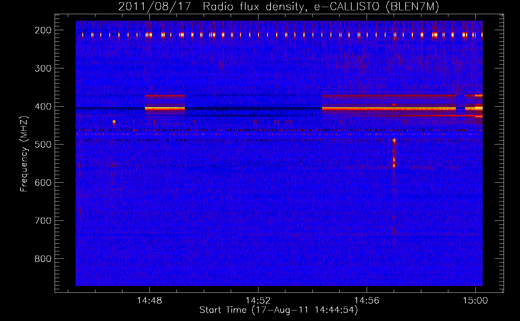Click the 200 frequency tick label
This screenshot has height=321, width=520.
[43, 30]
